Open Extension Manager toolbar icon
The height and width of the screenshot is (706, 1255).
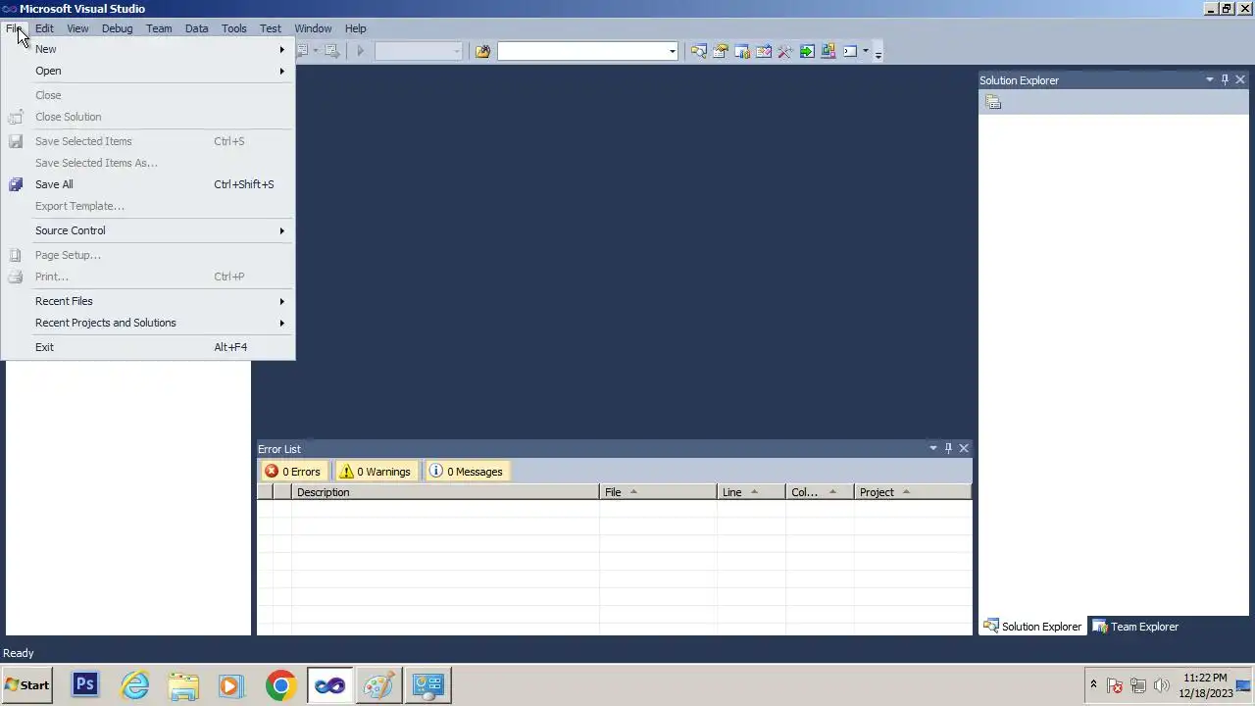[x=828, y=51]
